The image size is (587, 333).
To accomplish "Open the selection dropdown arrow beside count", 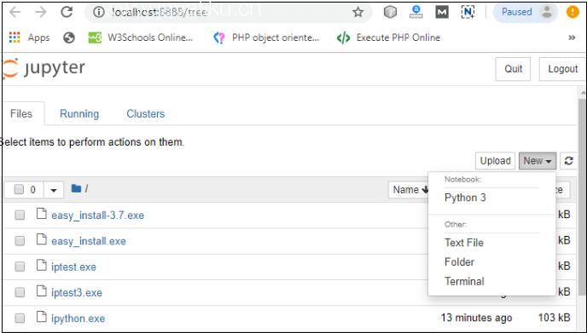I will [54, 190].
